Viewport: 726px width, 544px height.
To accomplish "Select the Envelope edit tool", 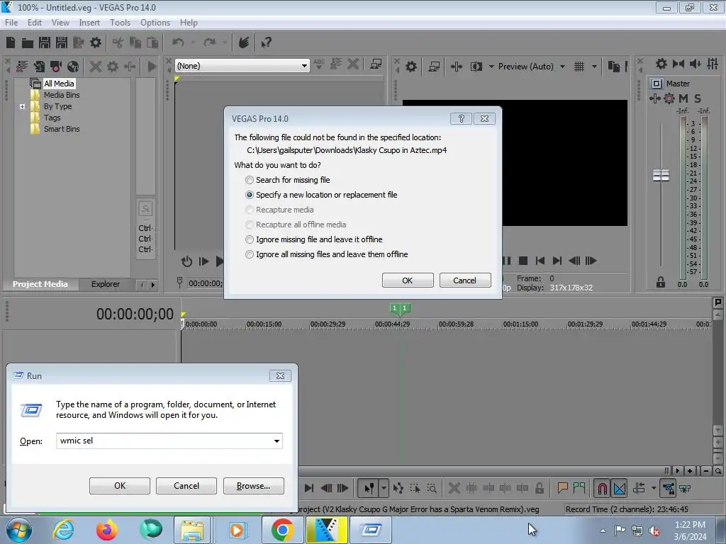I will click(398, 488).
